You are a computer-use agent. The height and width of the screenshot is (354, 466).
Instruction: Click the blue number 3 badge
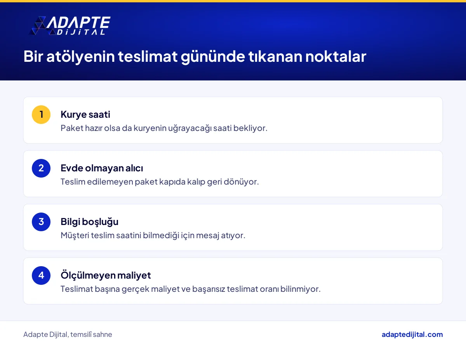tap(41, 222)
